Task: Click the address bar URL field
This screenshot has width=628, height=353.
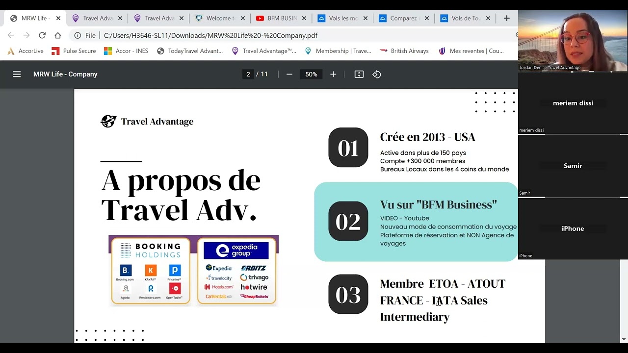Action: point(294,35)
